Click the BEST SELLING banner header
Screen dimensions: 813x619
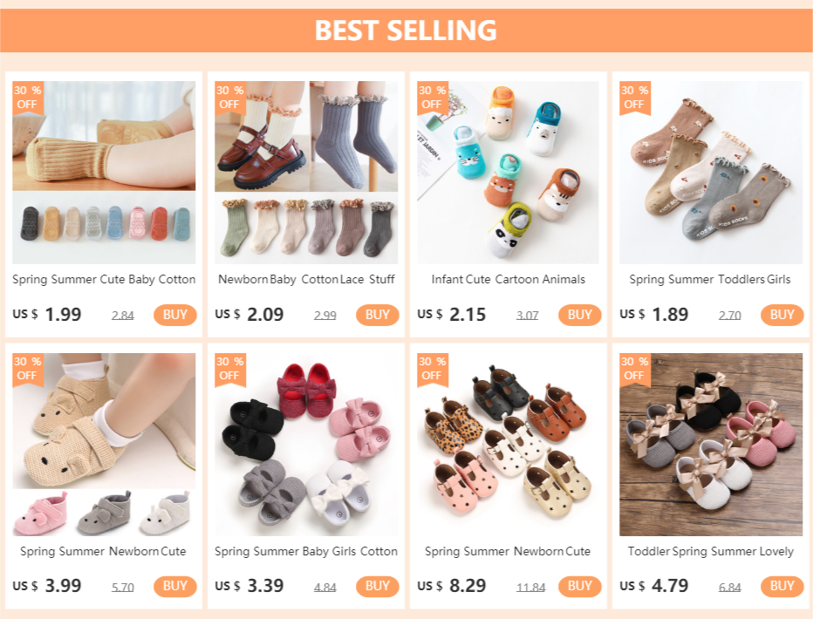(x=406, y=30)
